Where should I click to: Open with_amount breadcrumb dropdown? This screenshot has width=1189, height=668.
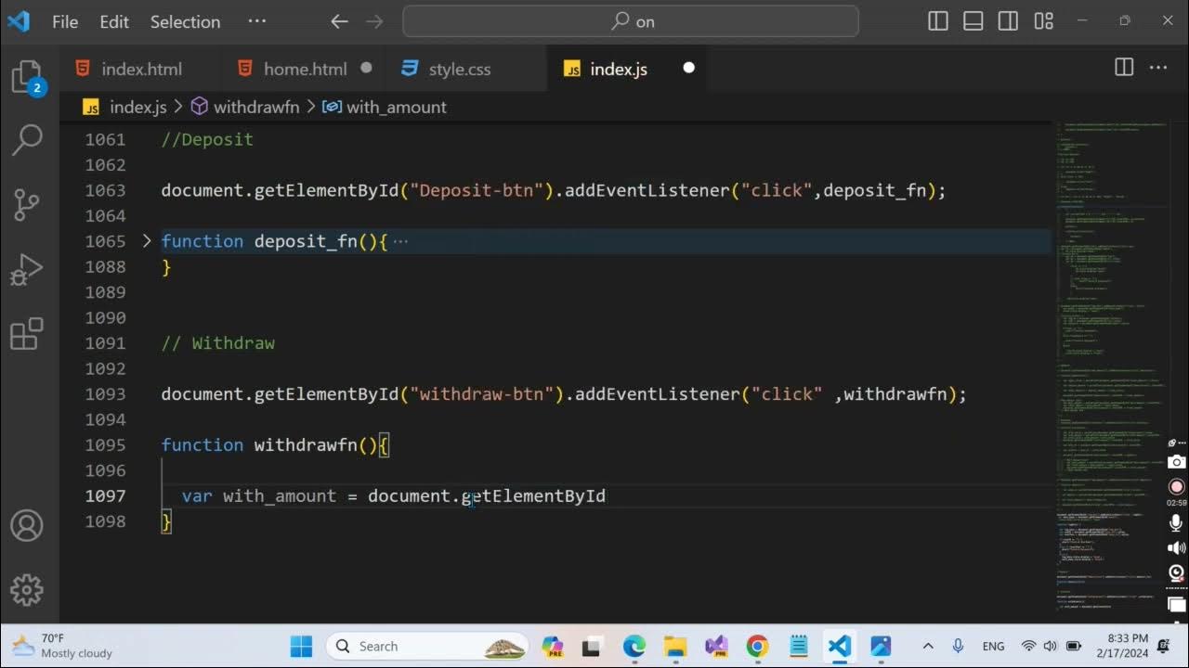[x=385, y=107]
